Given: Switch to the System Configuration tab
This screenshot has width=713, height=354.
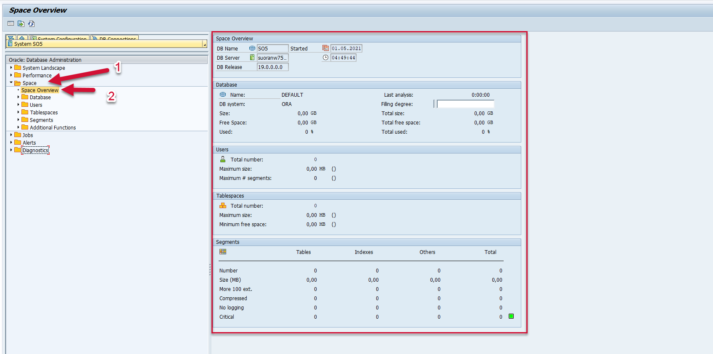Looking at the screenshot, I should (61, 38).
